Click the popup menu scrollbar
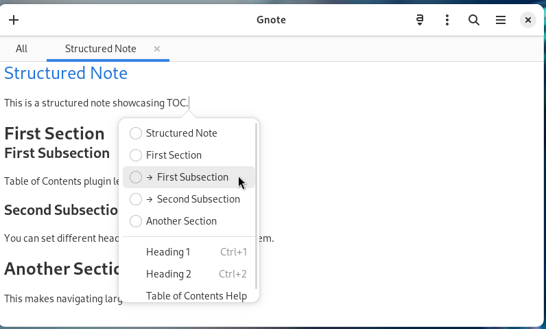Image resolution: width=546 pixels, height=329 pixels. pos(257,206)
